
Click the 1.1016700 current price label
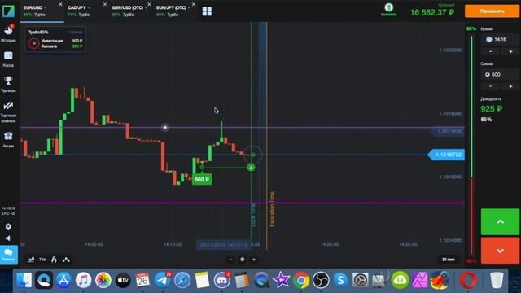[446, 155]
